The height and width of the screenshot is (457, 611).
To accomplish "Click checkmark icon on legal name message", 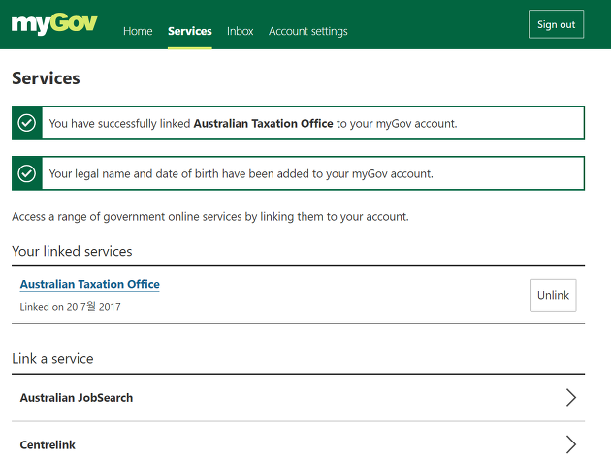I will 27,173.
